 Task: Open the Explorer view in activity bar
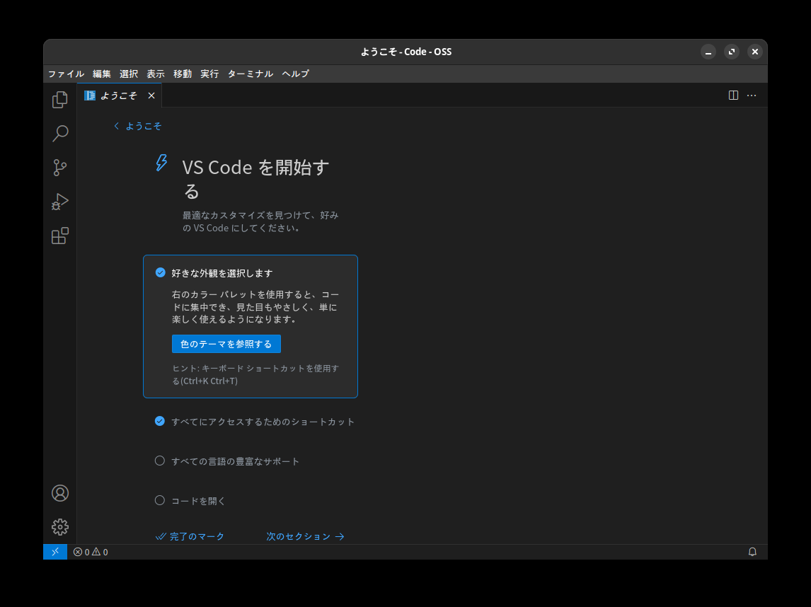coord(60,100)
